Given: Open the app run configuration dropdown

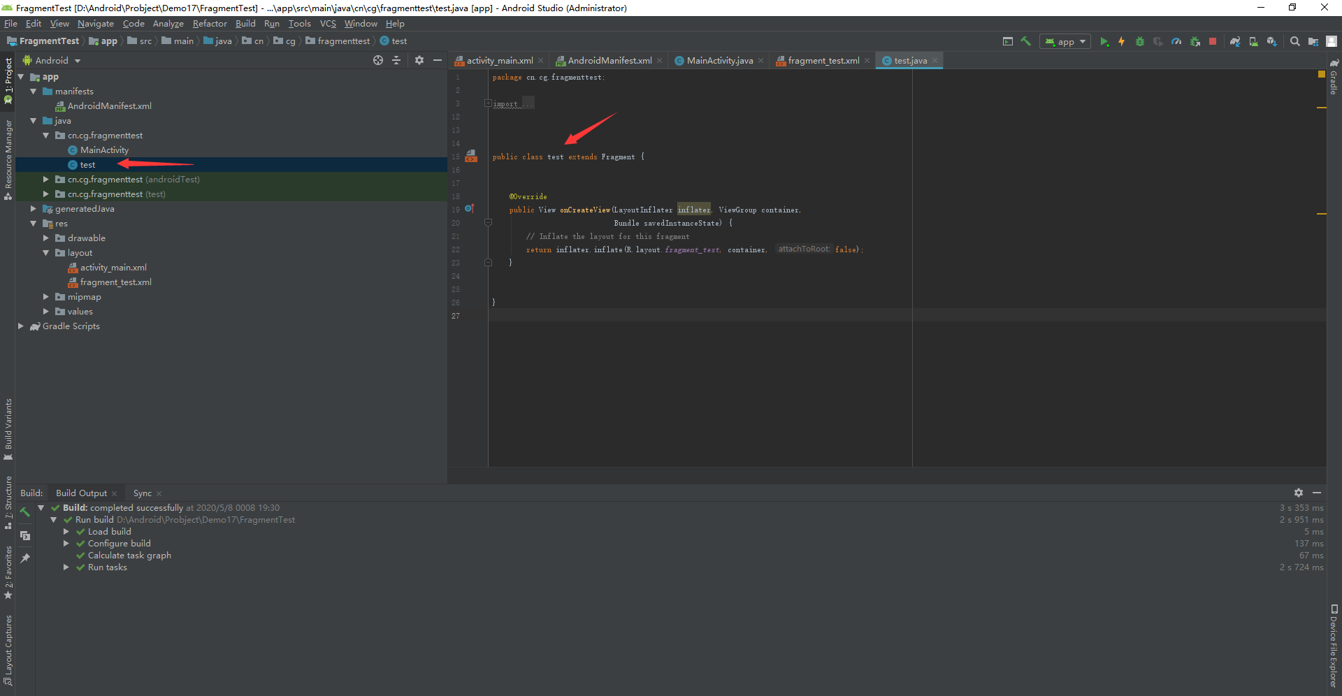Looking at the screenshot, I should click(1065, 42).
